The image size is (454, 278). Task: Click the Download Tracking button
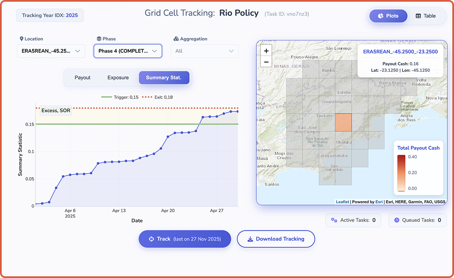(x=276, y=239)
